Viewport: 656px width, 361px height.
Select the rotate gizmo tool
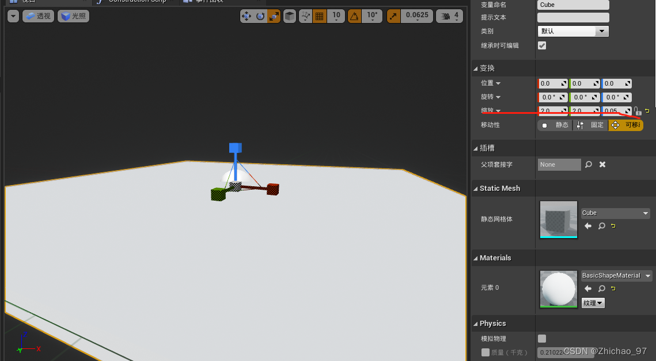point(260,16)
